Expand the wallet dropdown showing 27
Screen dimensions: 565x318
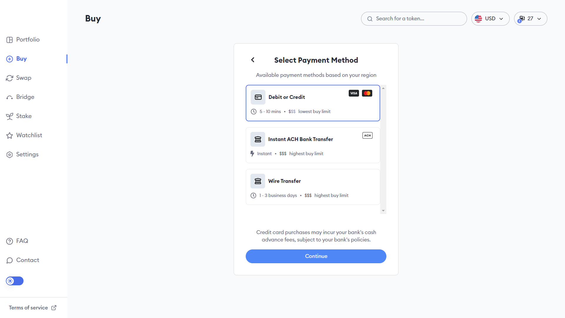530,19
